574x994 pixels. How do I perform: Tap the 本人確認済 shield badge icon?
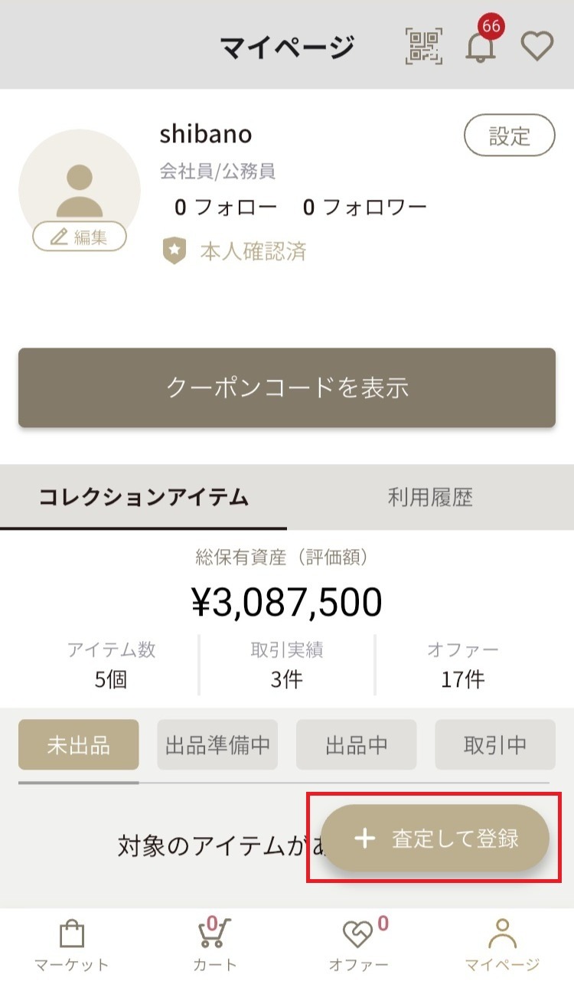[x=174, y=251]
